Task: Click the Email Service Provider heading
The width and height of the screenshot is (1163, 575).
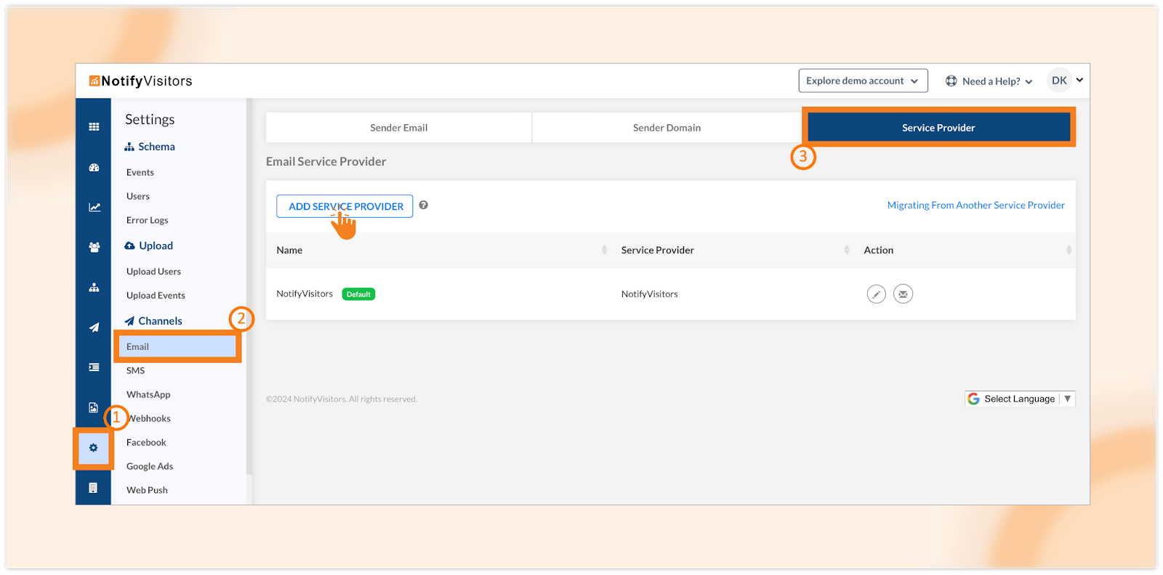Action: coord(326,162)
